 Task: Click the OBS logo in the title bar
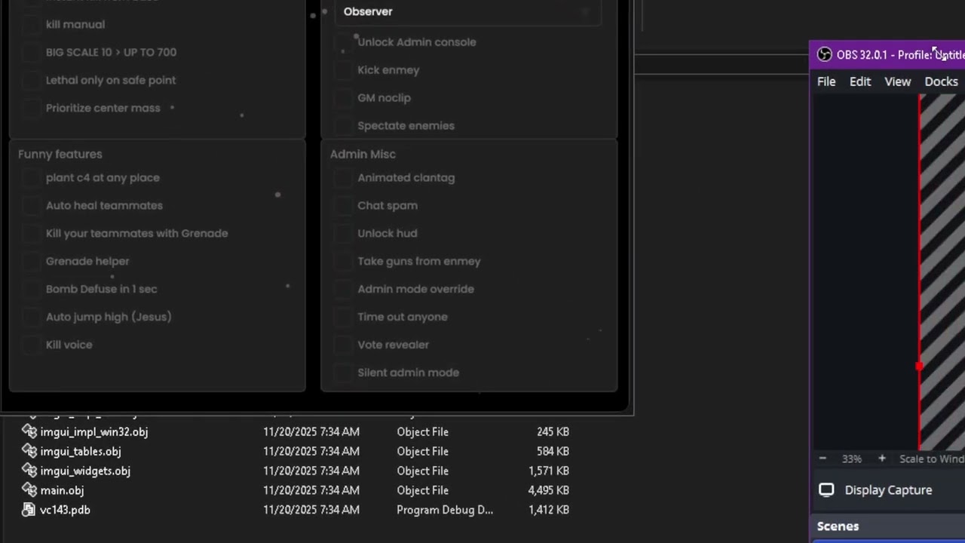pyautogui.click(x=824, y=54)
